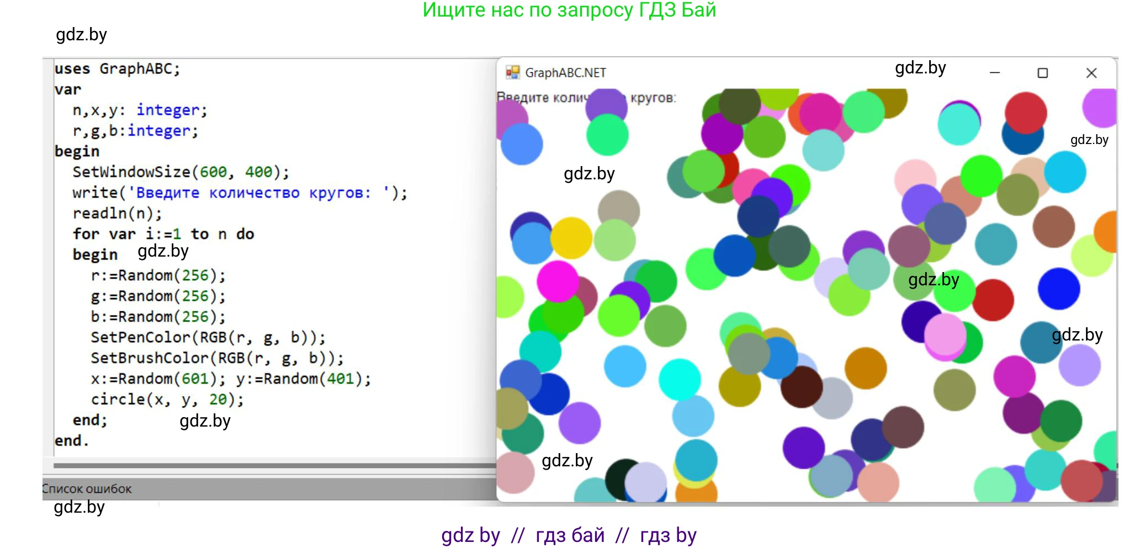Image resolution: width=1140 pixels, height=548 pixels.
Task: Click the 'for var i:=1 to n do' line
Action: coord(163,234)
